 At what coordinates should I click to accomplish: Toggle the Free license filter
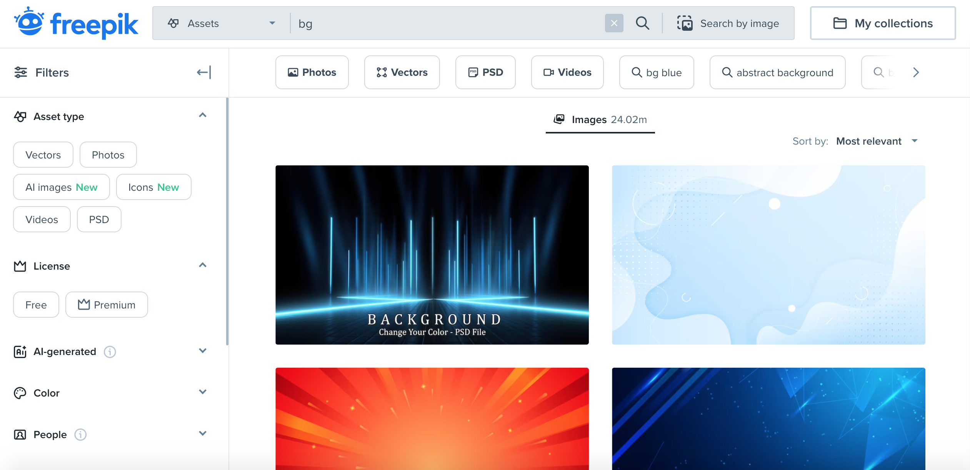click(x=36, y=305)
